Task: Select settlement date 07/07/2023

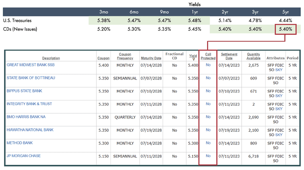Action: coord(229,78)
